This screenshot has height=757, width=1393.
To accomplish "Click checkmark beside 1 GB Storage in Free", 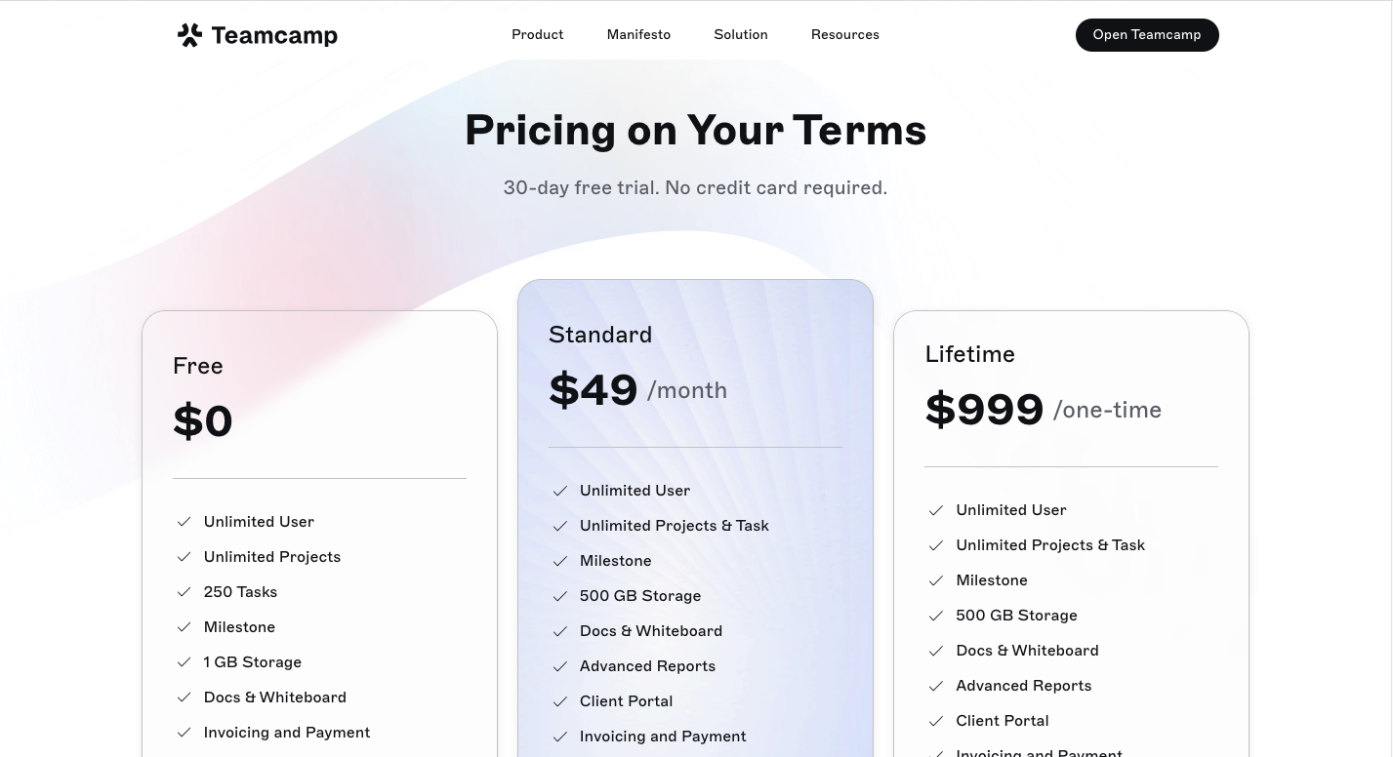I will pos(184,662).
